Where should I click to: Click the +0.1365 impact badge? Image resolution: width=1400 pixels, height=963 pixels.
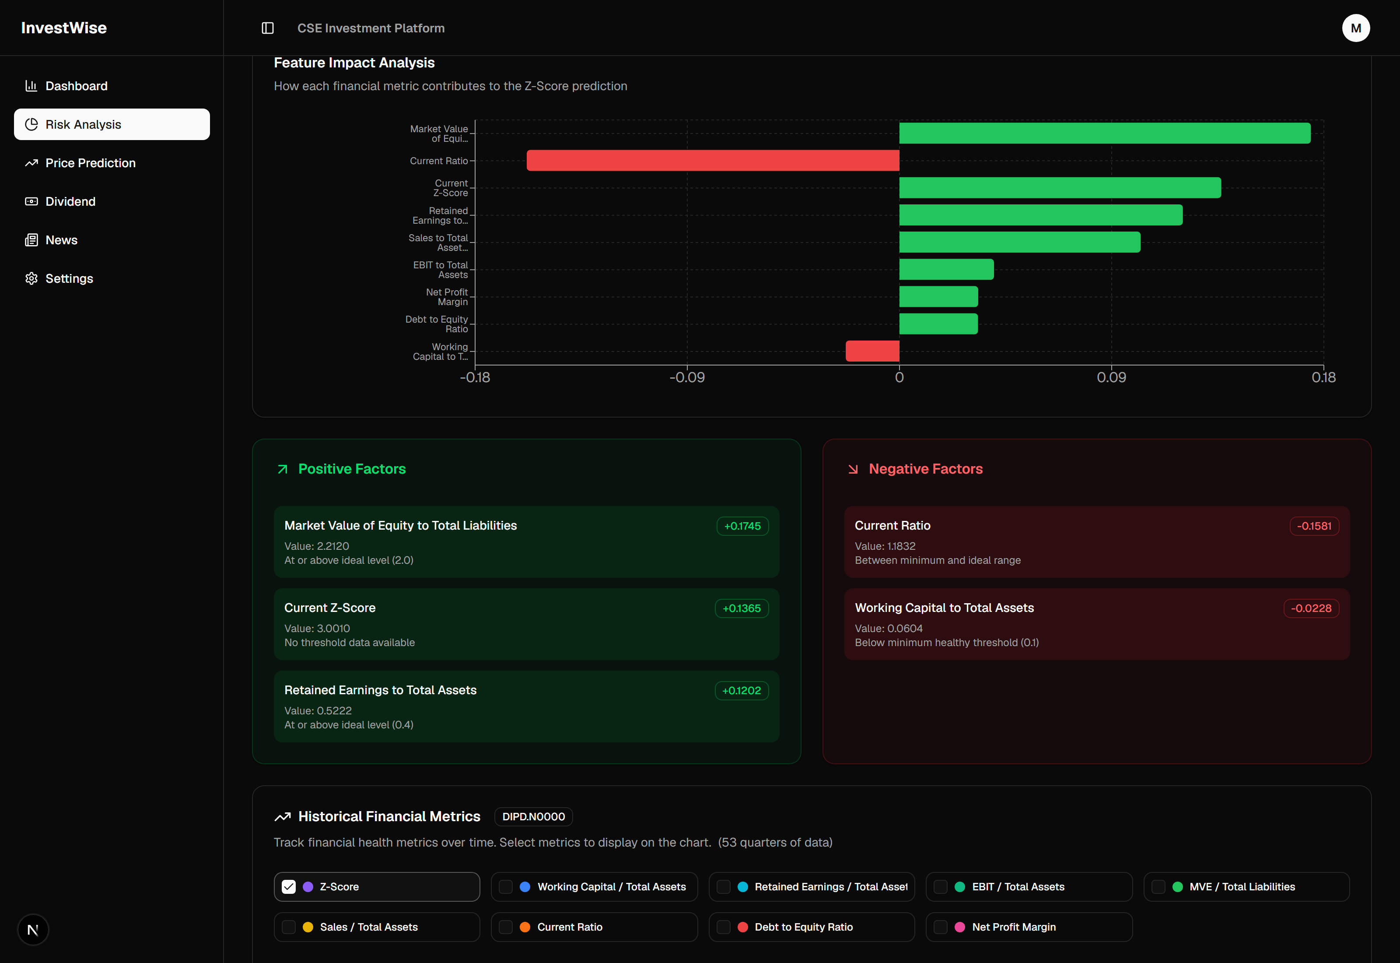click(x=742, y=608)
